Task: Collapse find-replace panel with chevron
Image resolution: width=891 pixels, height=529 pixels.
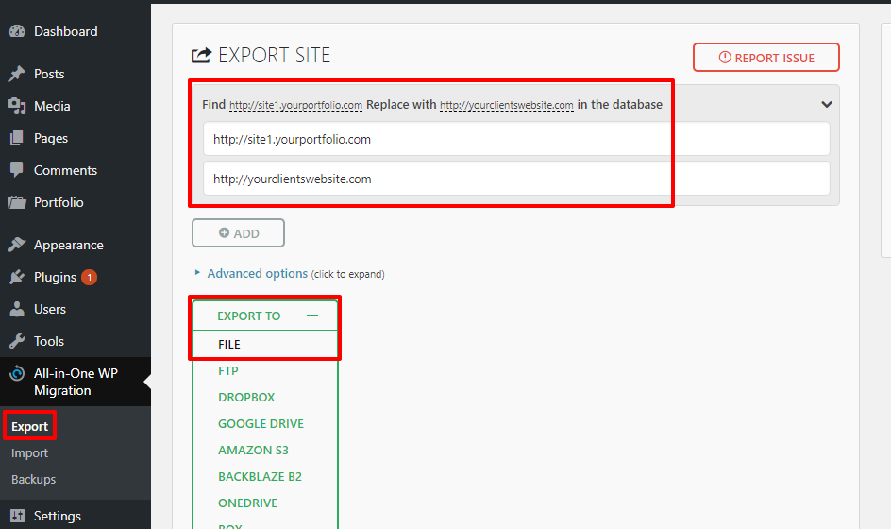Action: click(x=827, y=104)
